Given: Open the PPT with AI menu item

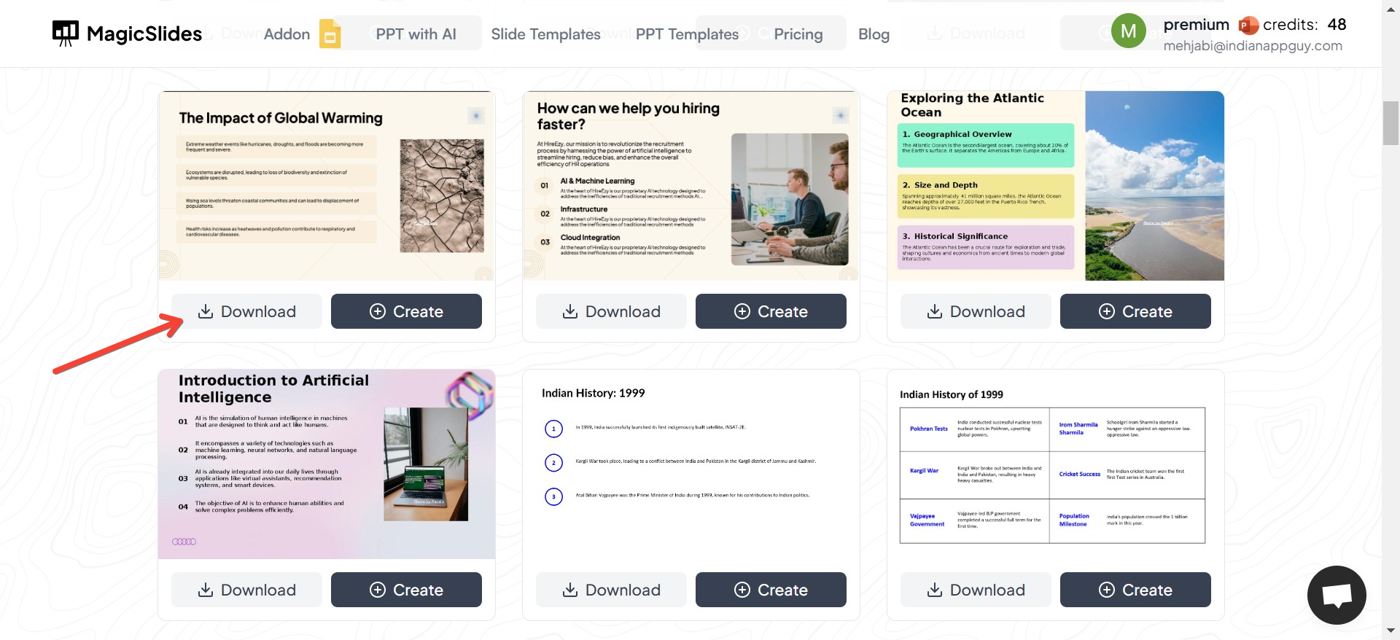Looking at the screenshot, I should 416,34.
